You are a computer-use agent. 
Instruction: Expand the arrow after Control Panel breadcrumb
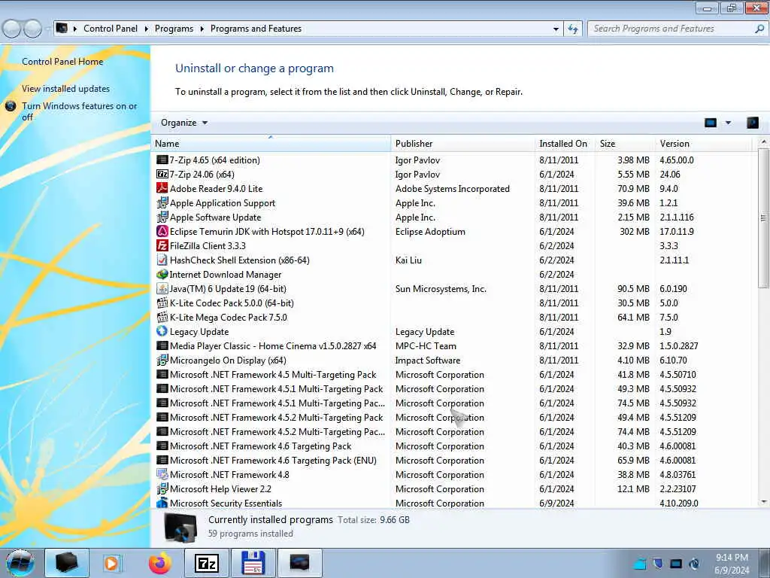[147, 29]
